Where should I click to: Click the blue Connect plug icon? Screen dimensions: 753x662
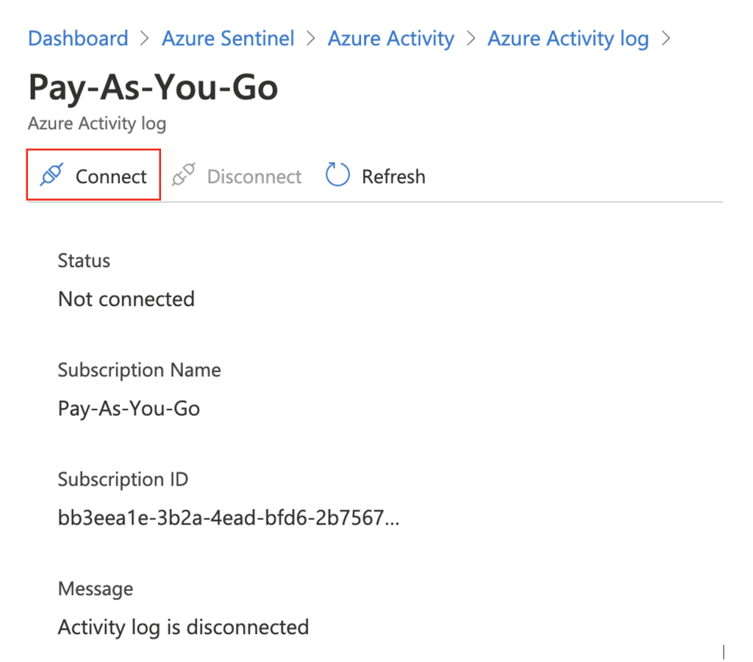51,176
